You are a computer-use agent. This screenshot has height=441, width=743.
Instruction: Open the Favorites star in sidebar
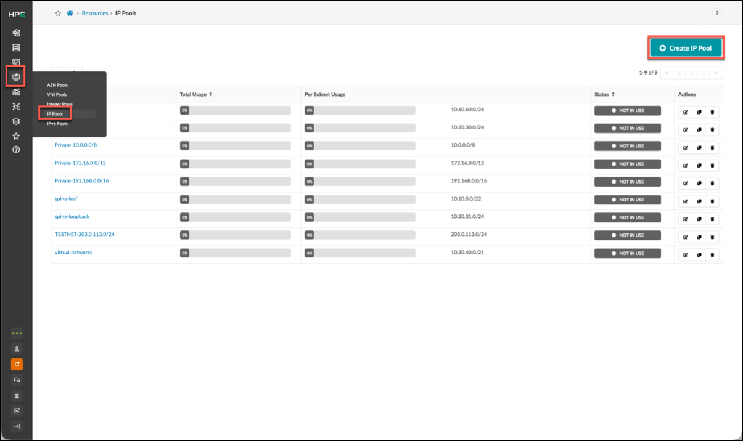17,136
